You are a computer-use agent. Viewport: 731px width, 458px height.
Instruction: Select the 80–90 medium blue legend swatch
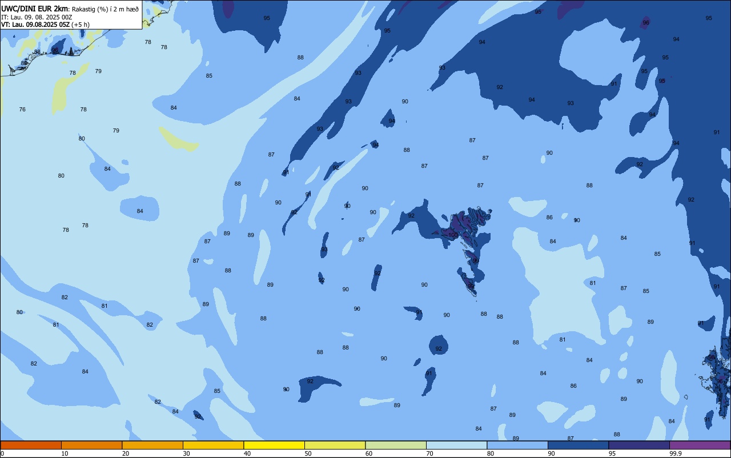[517, 445]
